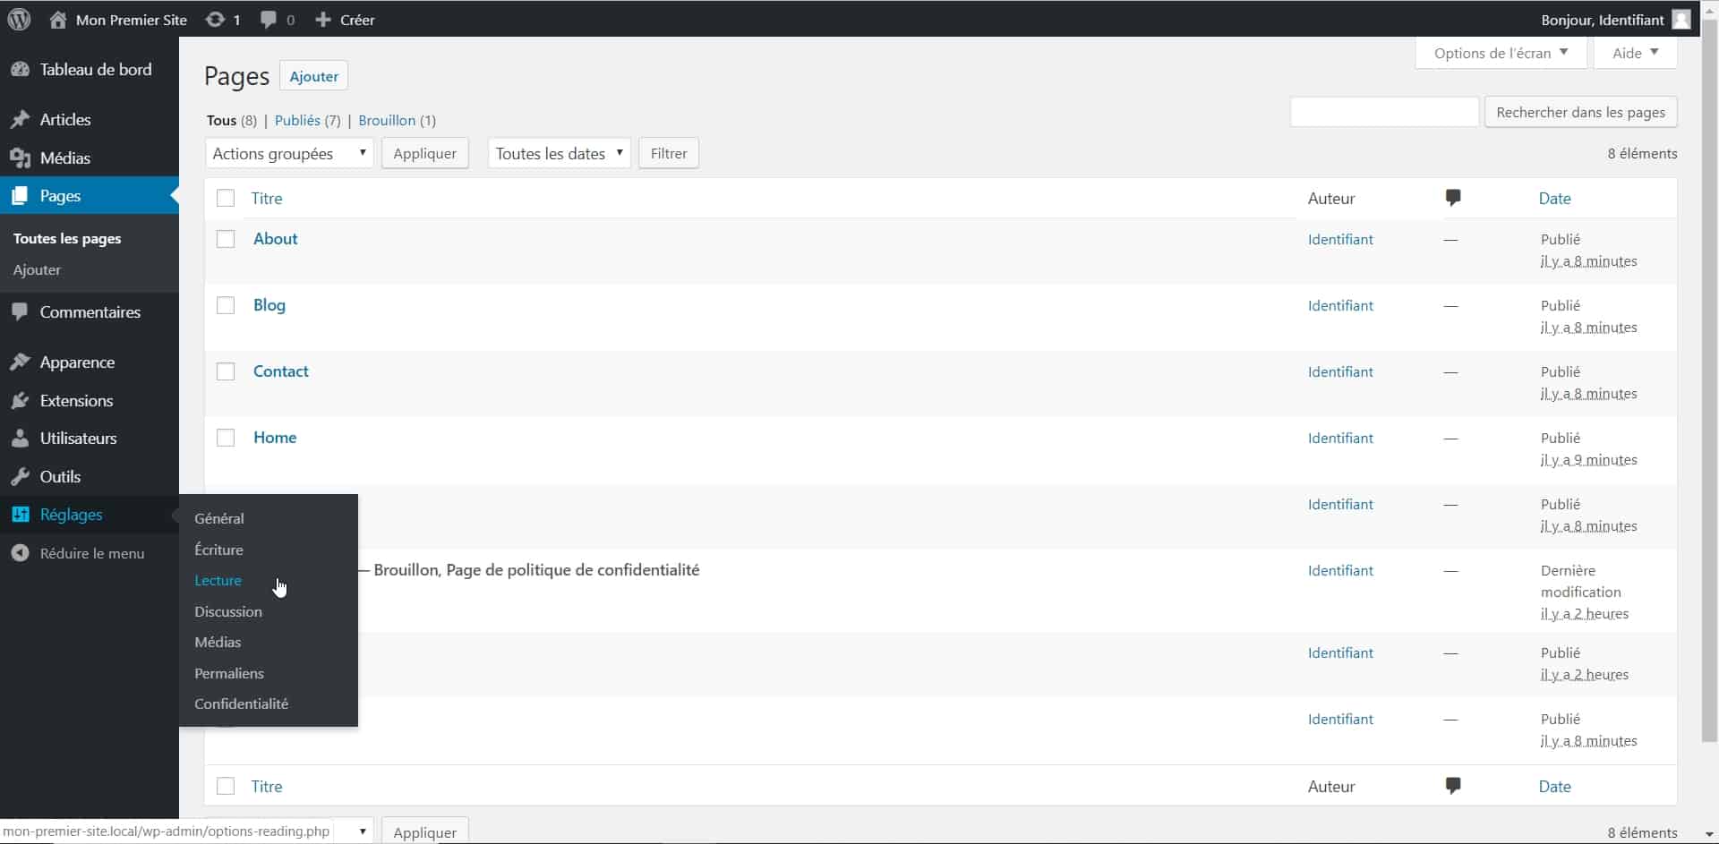Toggle select-all checkbox in header row
This screenshot has height=844, width=1719.
226,199
